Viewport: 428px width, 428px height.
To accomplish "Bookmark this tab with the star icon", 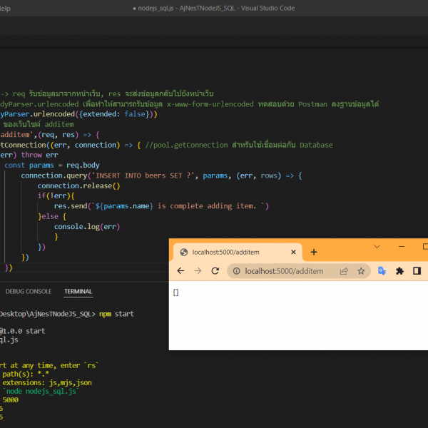I will coord(361,271).
